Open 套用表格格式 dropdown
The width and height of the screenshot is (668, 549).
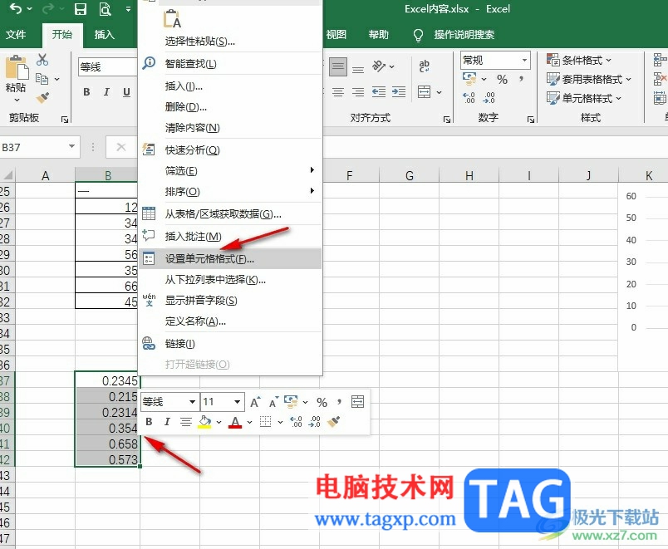click(x=589, y=79)
